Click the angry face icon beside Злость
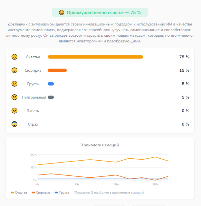 [14, 111]
